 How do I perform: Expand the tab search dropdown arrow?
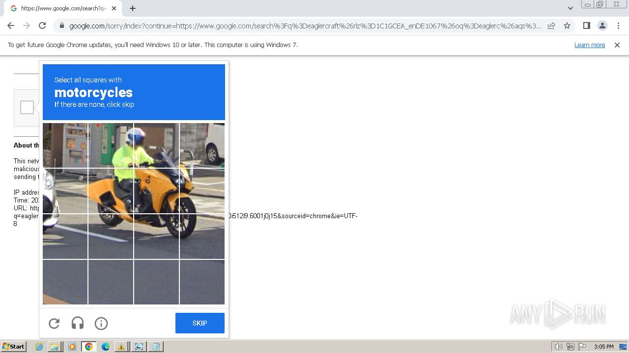point(570,8)
